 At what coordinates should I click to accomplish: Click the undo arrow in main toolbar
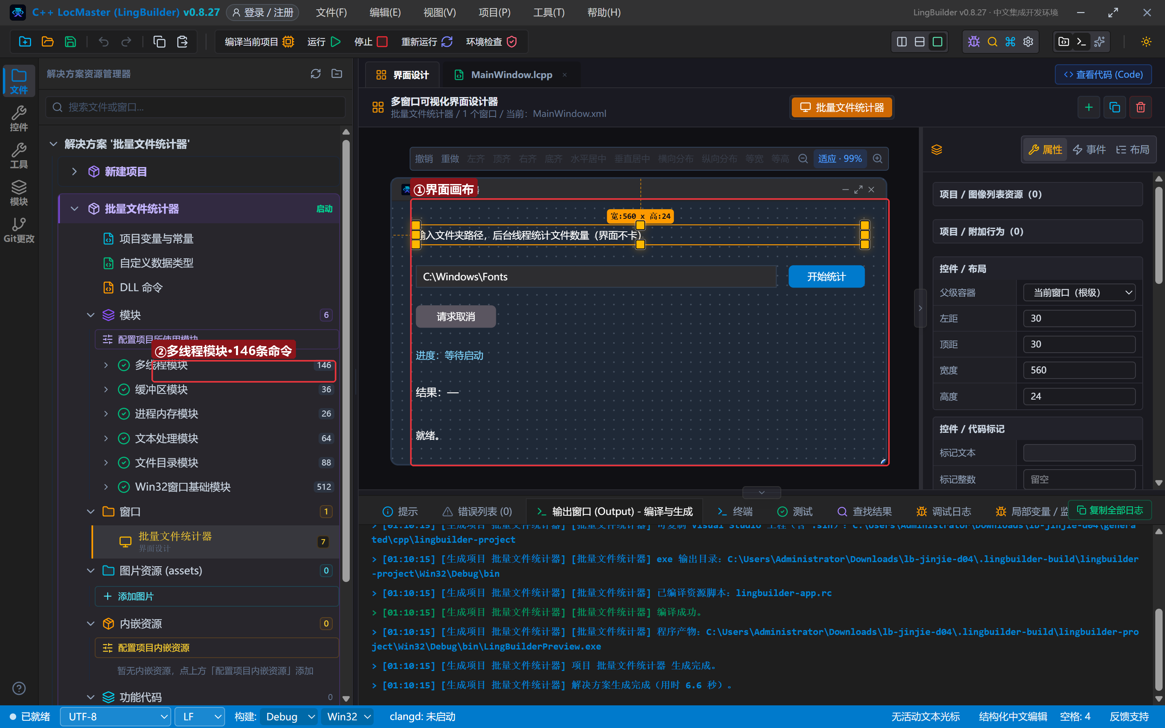pos(104,42)
